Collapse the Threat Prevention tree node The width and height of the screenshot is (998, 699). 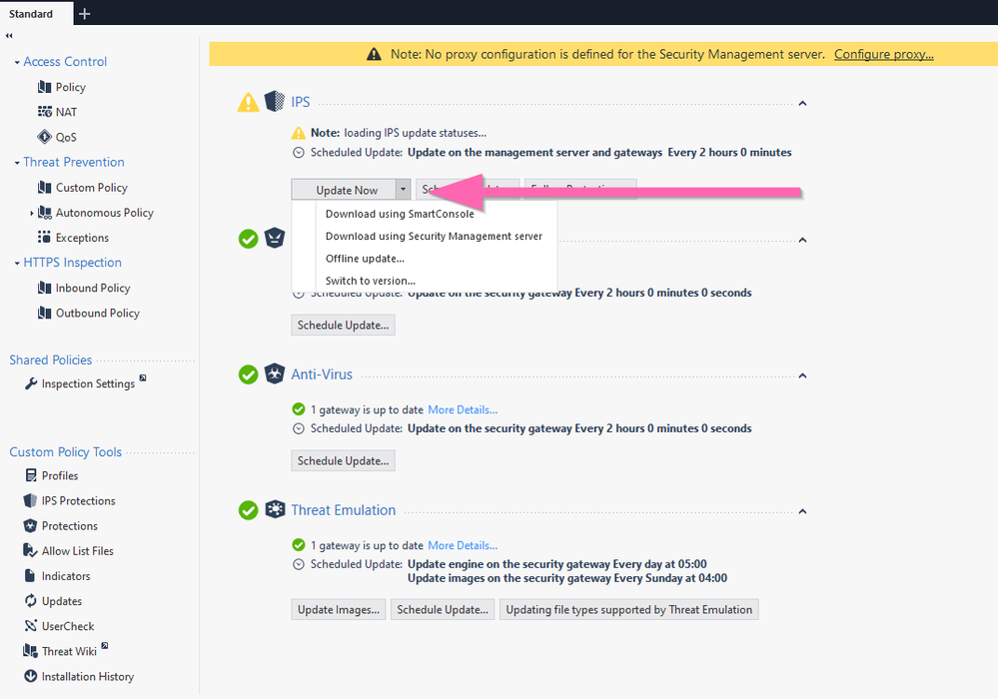(17, 163)
